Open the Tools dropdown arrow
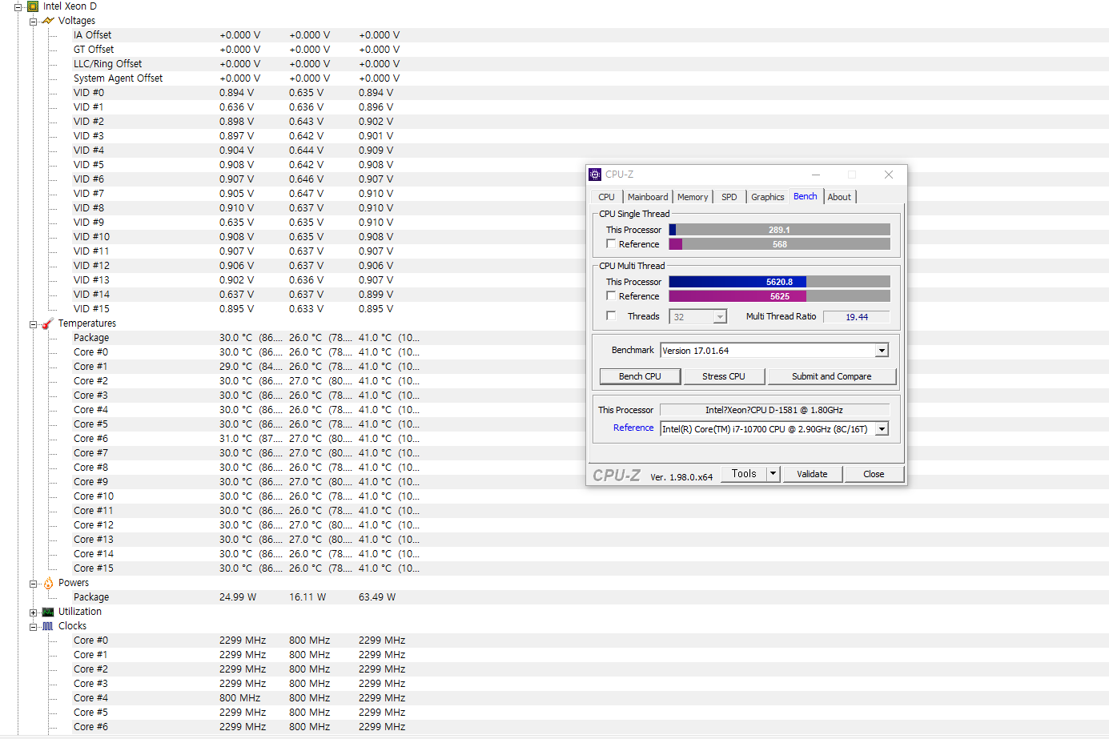This screenshot has width=1109, height=739. pos(773,474)
